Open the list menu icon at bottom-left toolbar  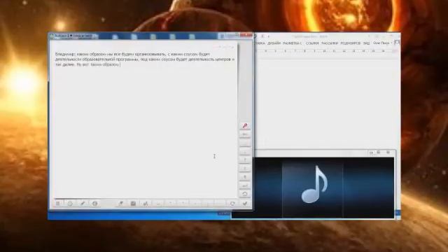(58, 204)
